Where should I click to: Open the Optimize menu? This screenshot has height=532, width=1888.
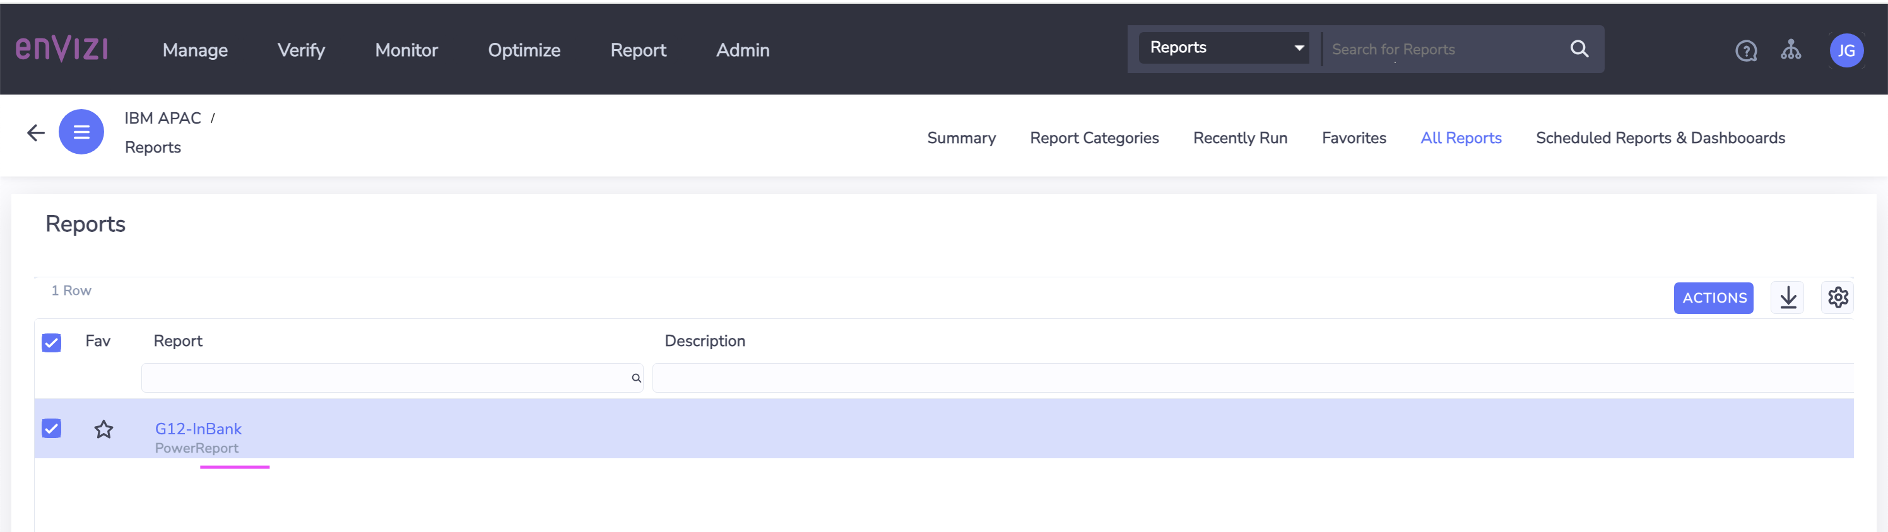click(x=524, y=50)
